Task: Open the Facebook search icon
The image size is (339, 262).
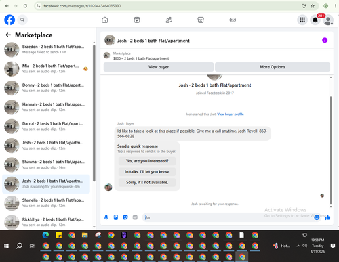Action: pos(22,20)
